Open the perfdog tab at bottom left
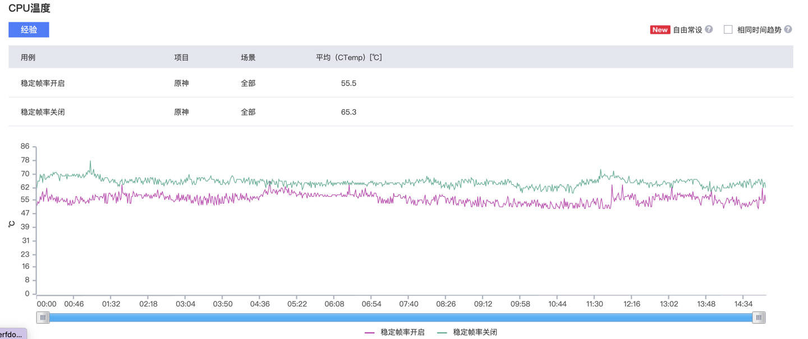Viewport: 808px width, 339px height. [x=12, y=334]
